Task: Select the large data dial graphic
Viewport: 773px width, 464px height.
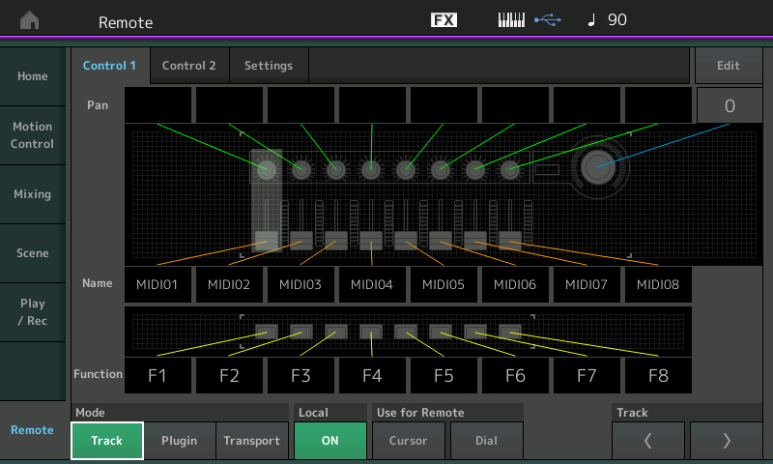Action: coord(598,167)
